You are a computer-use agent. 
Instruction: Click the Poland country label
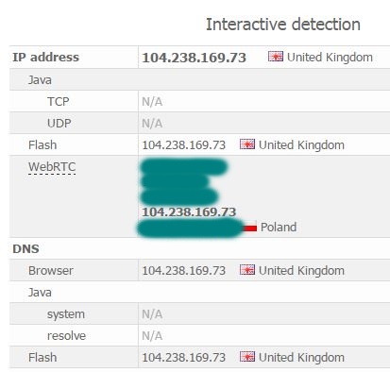pyautogui.click(x=279, y=227)
